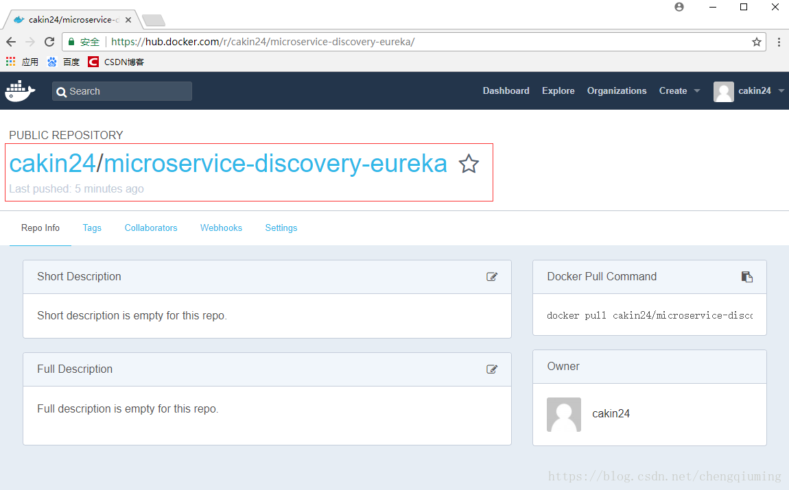Click the owner name cakin24
The image size is (789, 490).
(x=611, y=414)
